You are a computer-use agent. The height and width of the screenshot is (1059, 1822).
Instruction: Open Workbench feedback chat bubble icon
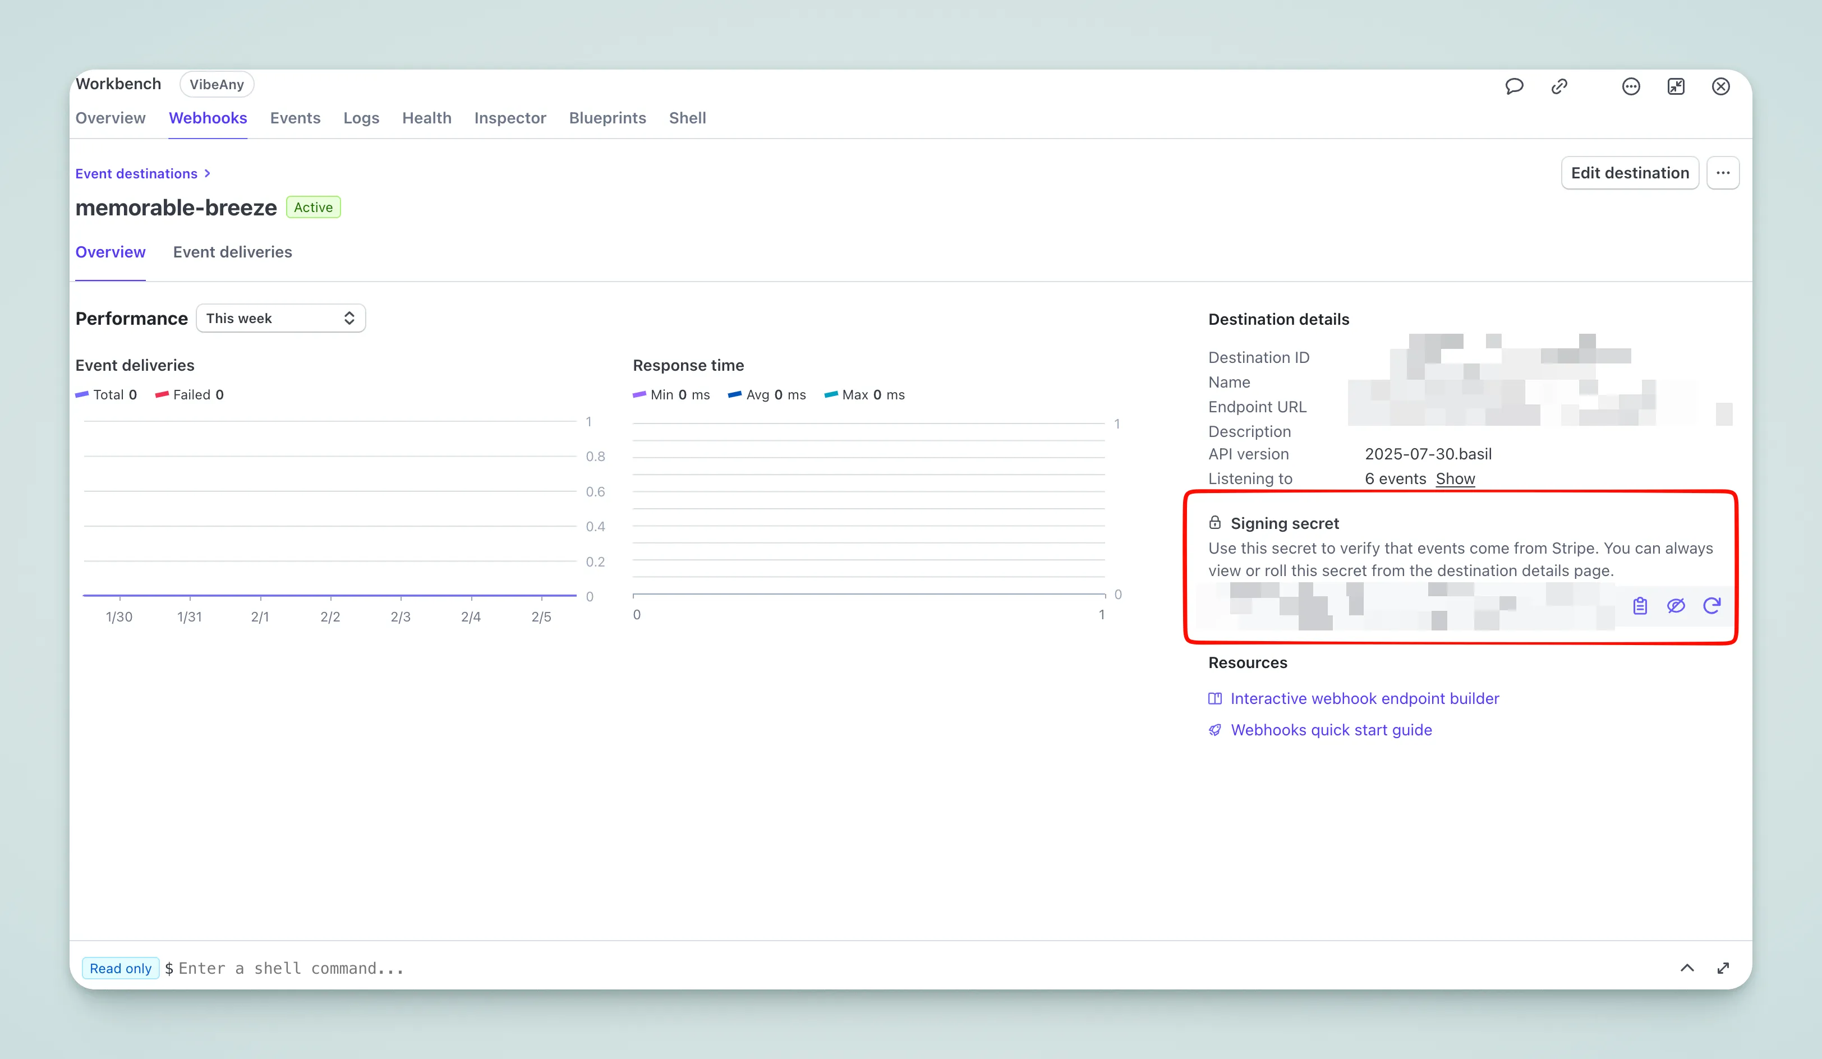point(1515,86)
